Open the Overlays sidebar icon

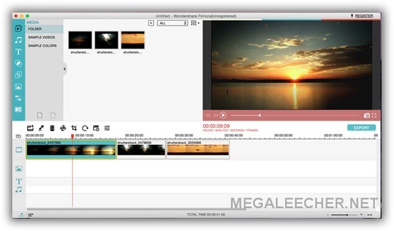point(18,75)
